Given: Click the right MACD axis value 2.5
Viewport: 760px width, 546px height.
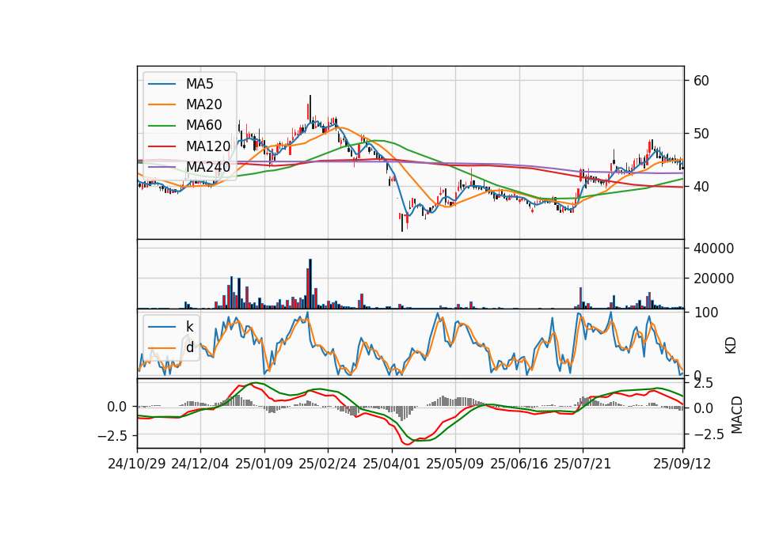Looking at the screenshot, I should tap(703, 383).
